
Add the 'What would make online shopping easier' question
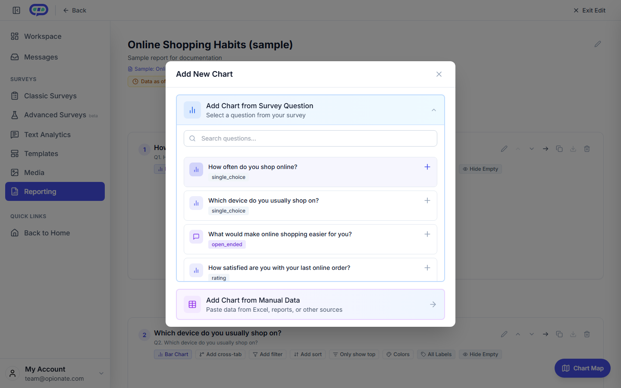click(x=427, y=234)
